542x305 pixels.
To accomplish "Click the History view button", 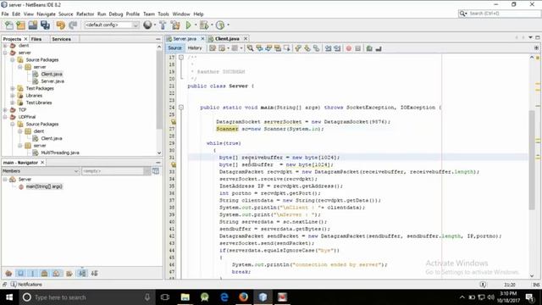I will (x=195, y=48).
